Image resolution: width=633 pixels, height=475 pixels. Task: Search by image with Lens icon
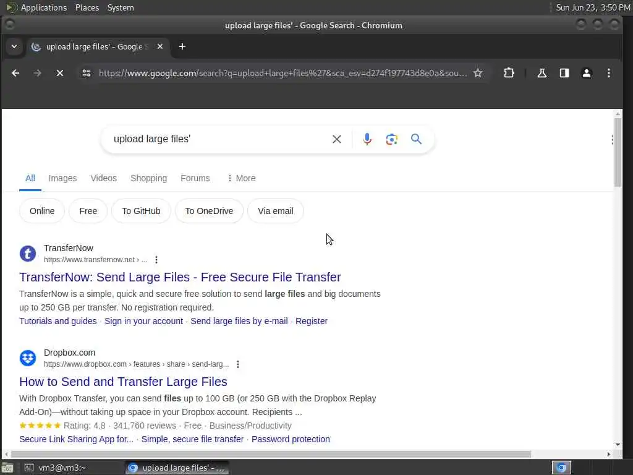[391, 139]
